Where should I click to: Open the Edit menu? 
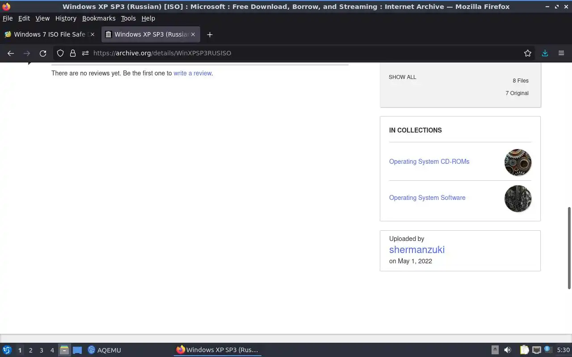[x=24, y=18]
